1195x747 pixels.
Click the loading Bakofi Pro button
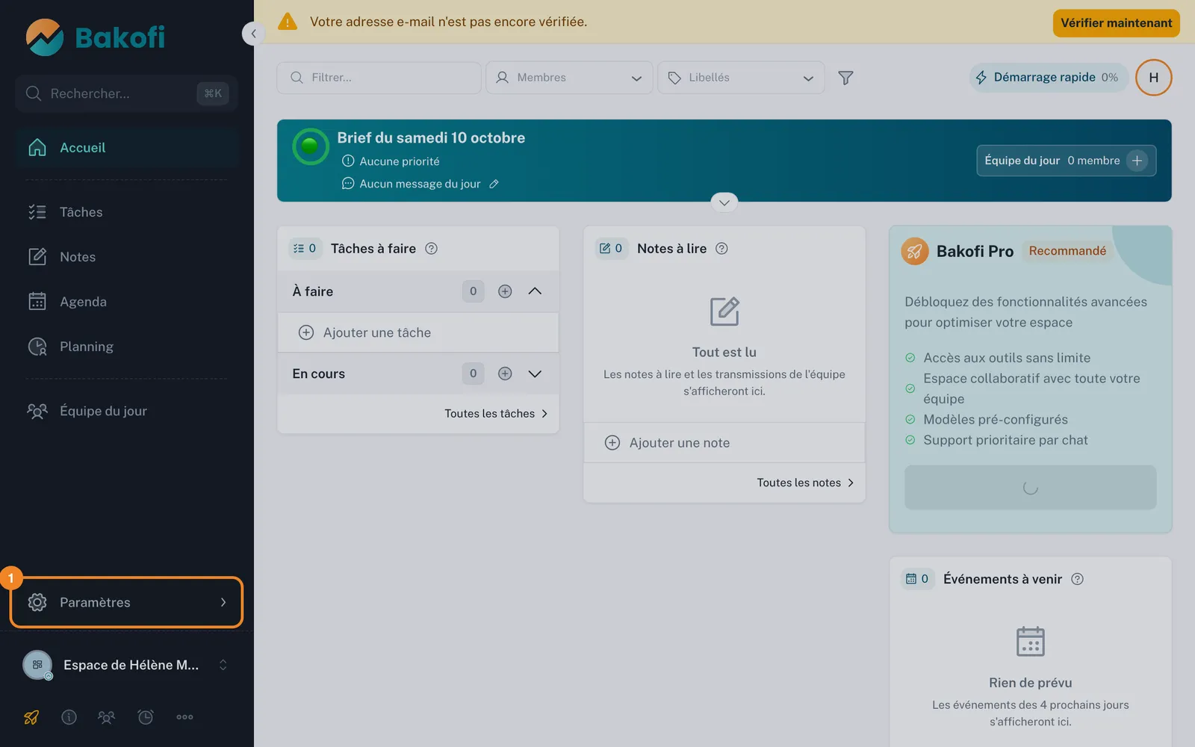click(x=1030, y=488)
